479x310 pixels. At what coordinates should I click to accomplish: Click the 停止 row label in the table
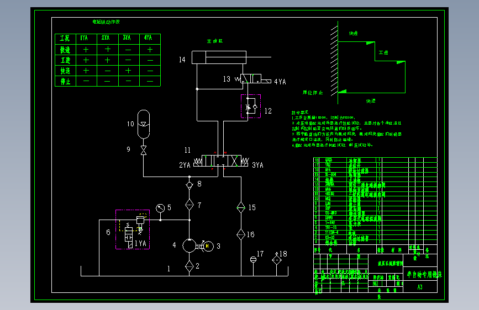coord(65,81)
